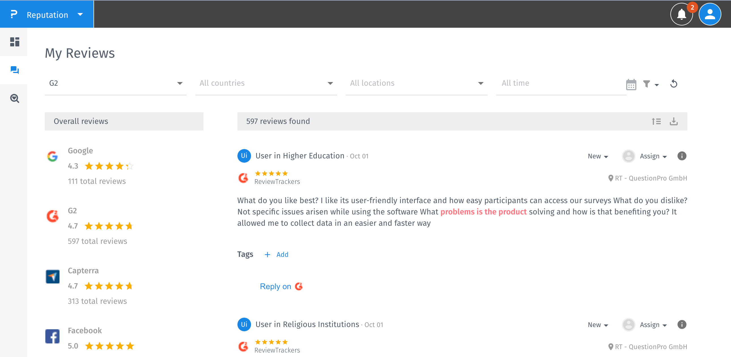Select the reviews chat icon in sidebar
The height and width of the screenshot is (357, 731).
tap(14, 70)
